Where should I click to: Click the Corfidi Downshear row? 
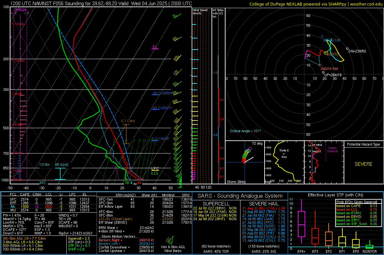(126, 247)
